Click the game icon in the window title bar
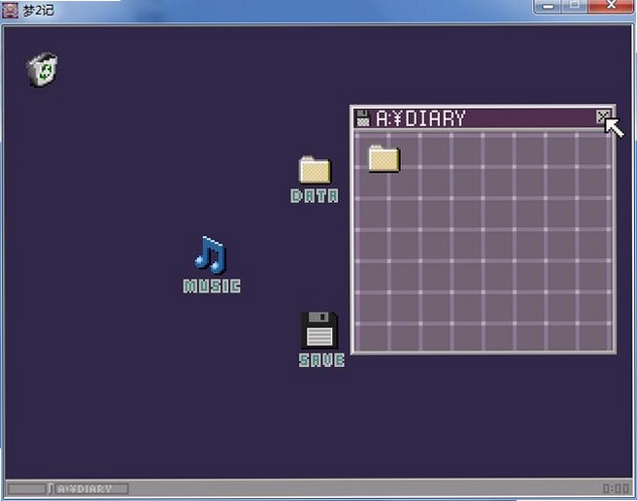 (x=10, y=10)
